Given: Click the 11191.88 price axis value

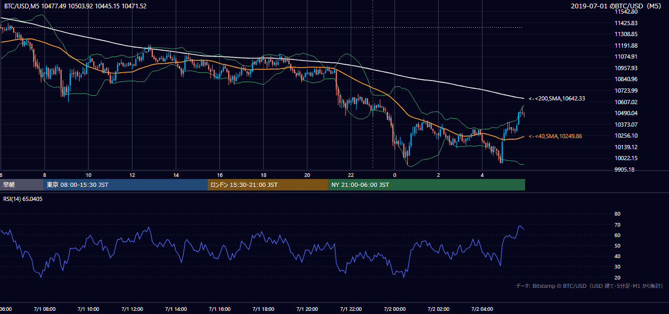Looking at the screenshot, I should tap(626, 46).
